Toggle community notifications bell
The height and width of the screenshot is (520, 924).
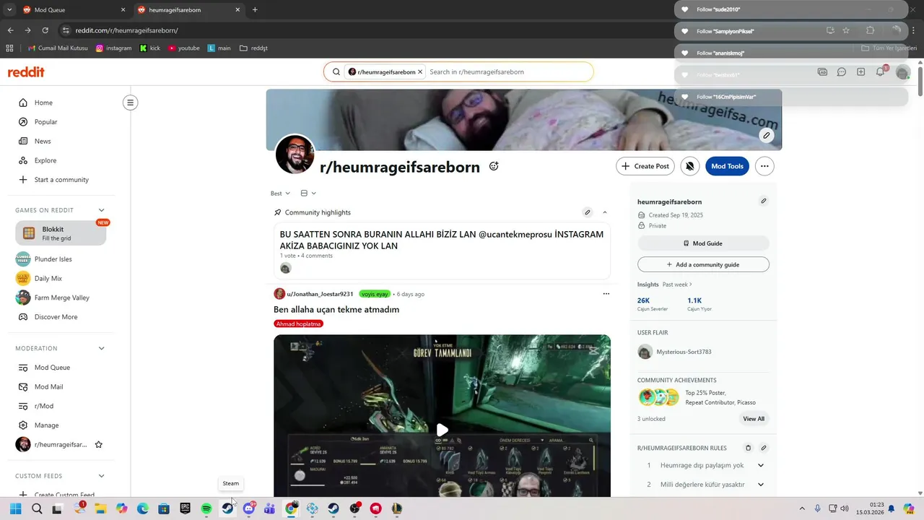point(690,166)
